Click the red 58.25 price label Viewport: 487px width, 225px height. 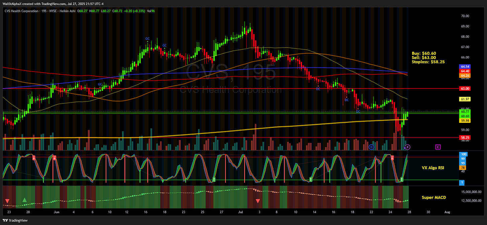(x=466, y=138)
